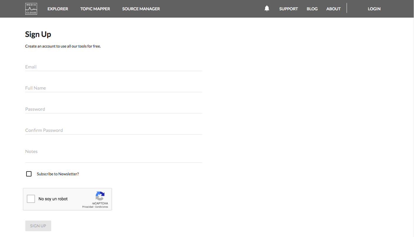Visit the Blog from the navbar
This screenshot has width=414, height=237.
click(312, 9)
